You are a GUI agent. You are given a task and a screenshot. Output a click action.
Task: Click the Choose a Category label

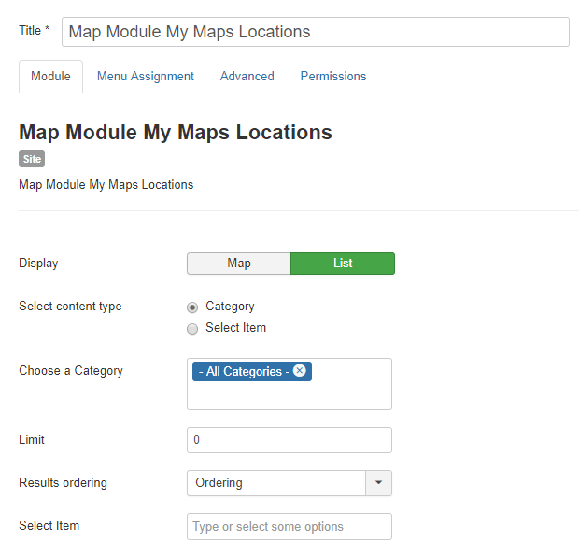pos(71,371)
